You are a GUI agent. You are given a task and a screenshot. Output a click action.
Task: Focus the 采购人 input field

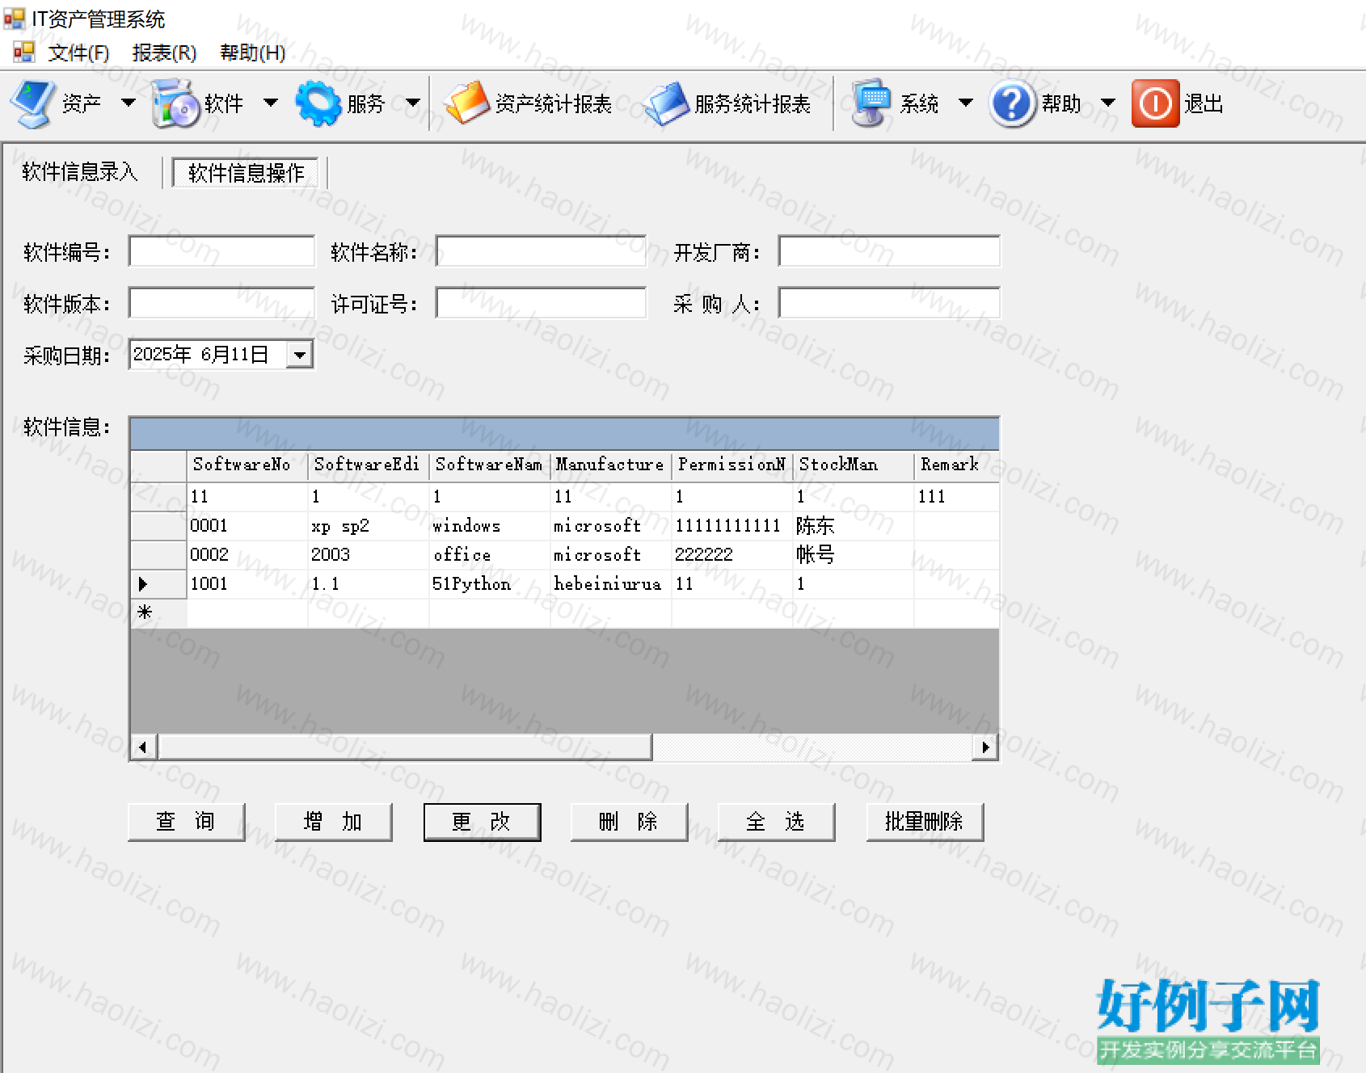[889, 303]
